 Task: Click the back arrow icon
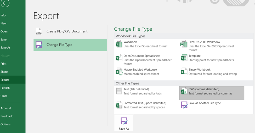pos(5,3)
